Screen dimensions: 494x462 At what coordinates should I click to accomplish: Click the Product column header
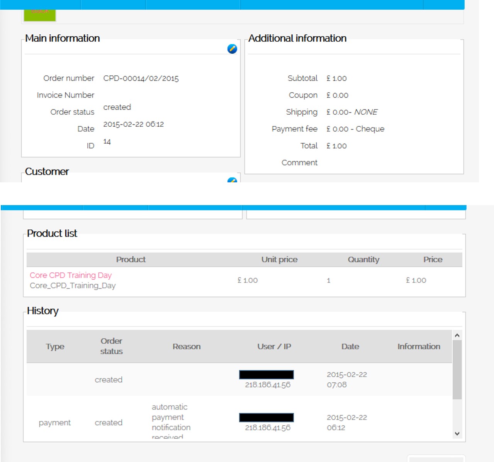coord(131,260)
